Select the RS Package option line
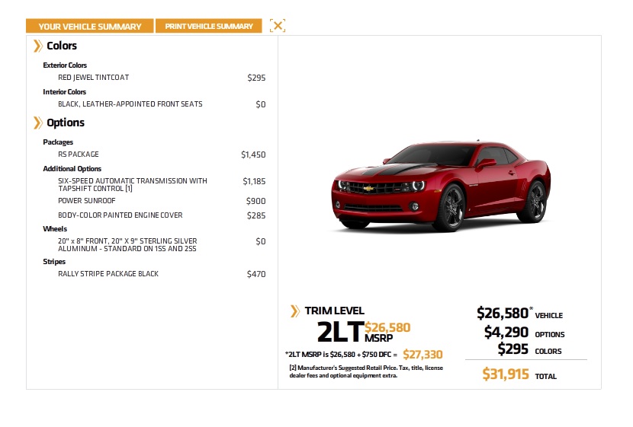This screenshot has width=633, height=427. (x=79, y=155)
